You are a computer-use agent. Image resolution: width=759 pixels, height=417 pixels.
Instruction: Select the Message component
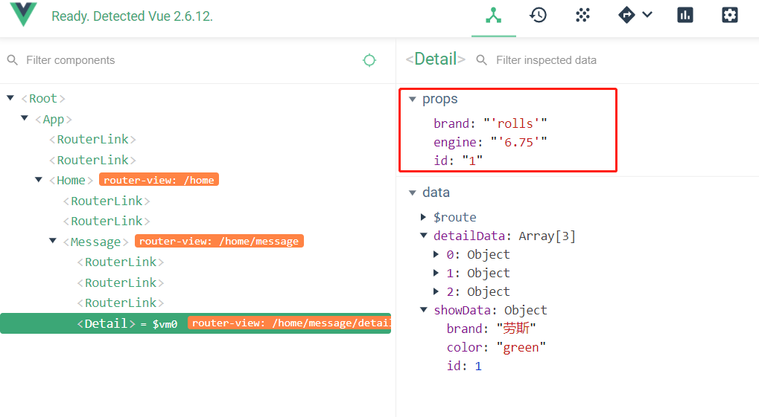95,242
